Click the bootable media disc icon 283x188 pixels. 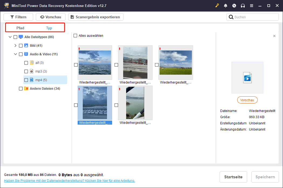coord(234,5)
